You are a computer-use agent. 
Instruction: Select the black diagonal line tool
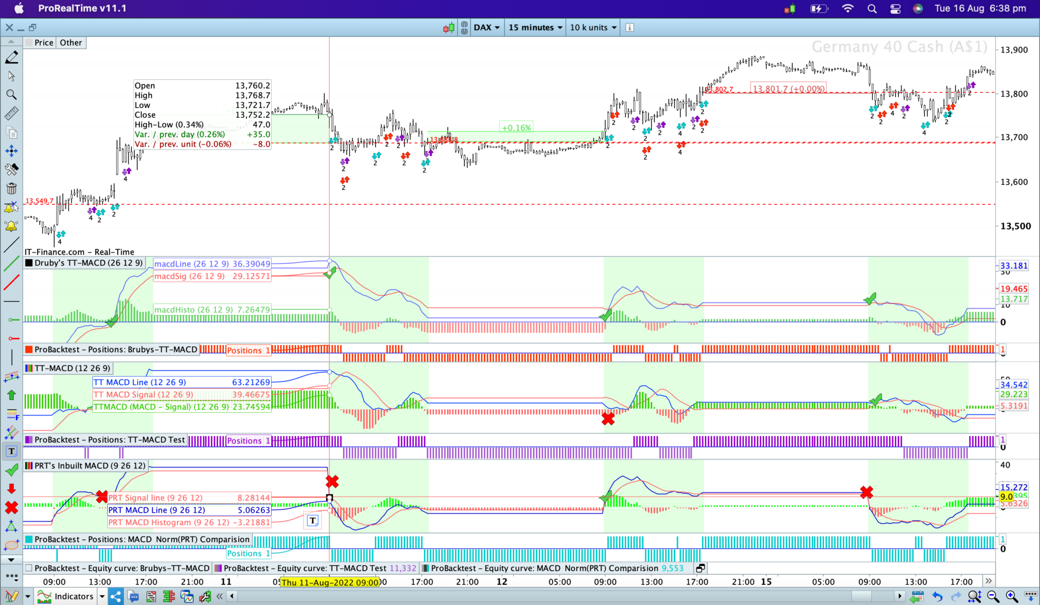[x=11, y=245]
